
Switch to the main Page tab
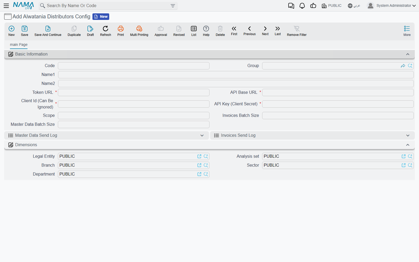pyautogui.click(x=19, y=45)
